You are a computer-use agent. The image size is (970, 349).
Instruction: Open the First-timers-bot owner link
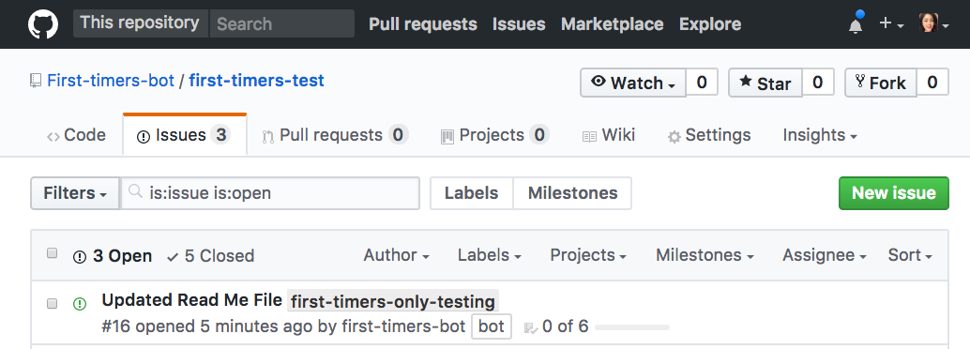tap(111, 81)
